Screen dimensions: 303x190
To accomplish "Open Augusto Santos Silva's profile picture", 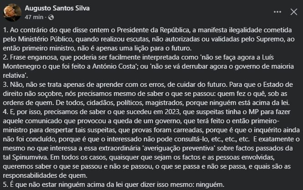I will (x=12, y=12).
